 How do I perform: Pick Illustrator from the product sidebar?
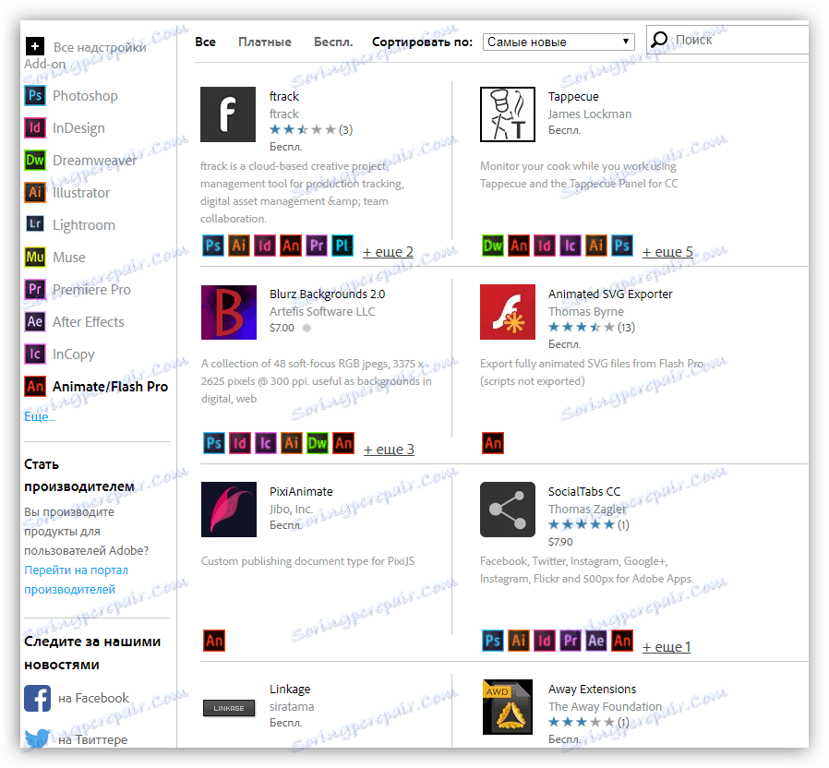coord(67,192)
